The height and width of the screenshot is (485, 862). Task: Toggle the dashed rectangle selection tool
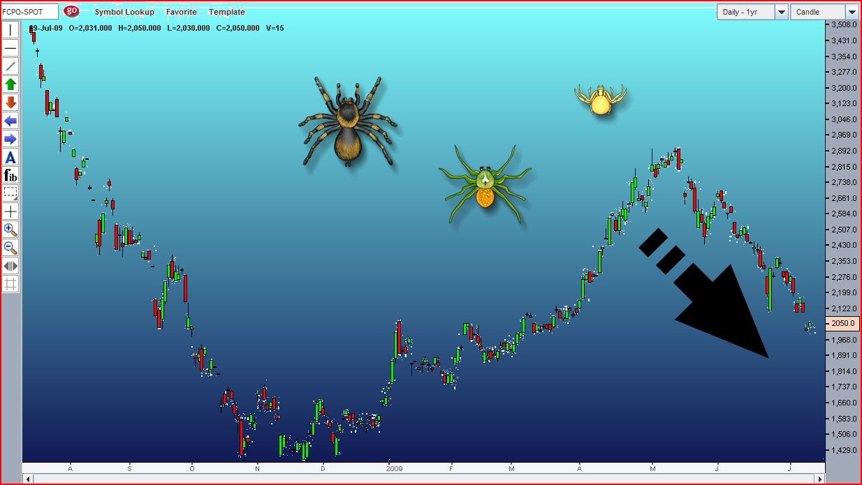click(10, 193)
